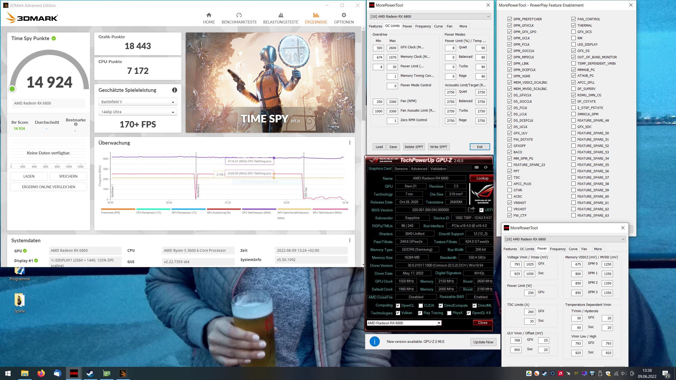Open Firefox from taskbar

click(41, 373)
